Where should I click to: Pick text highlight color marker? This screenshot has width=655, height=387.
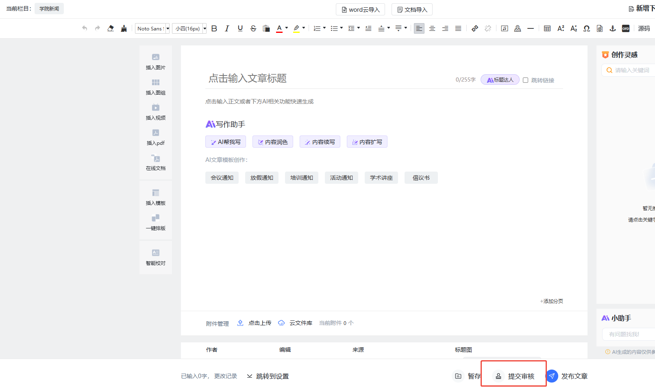click(x=297, y=28)
